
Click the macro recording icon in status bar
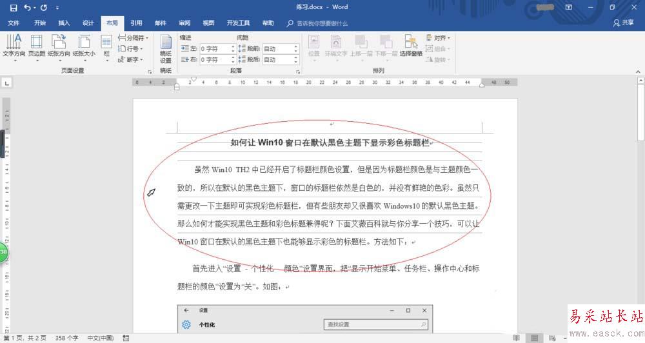pos(126,338)
